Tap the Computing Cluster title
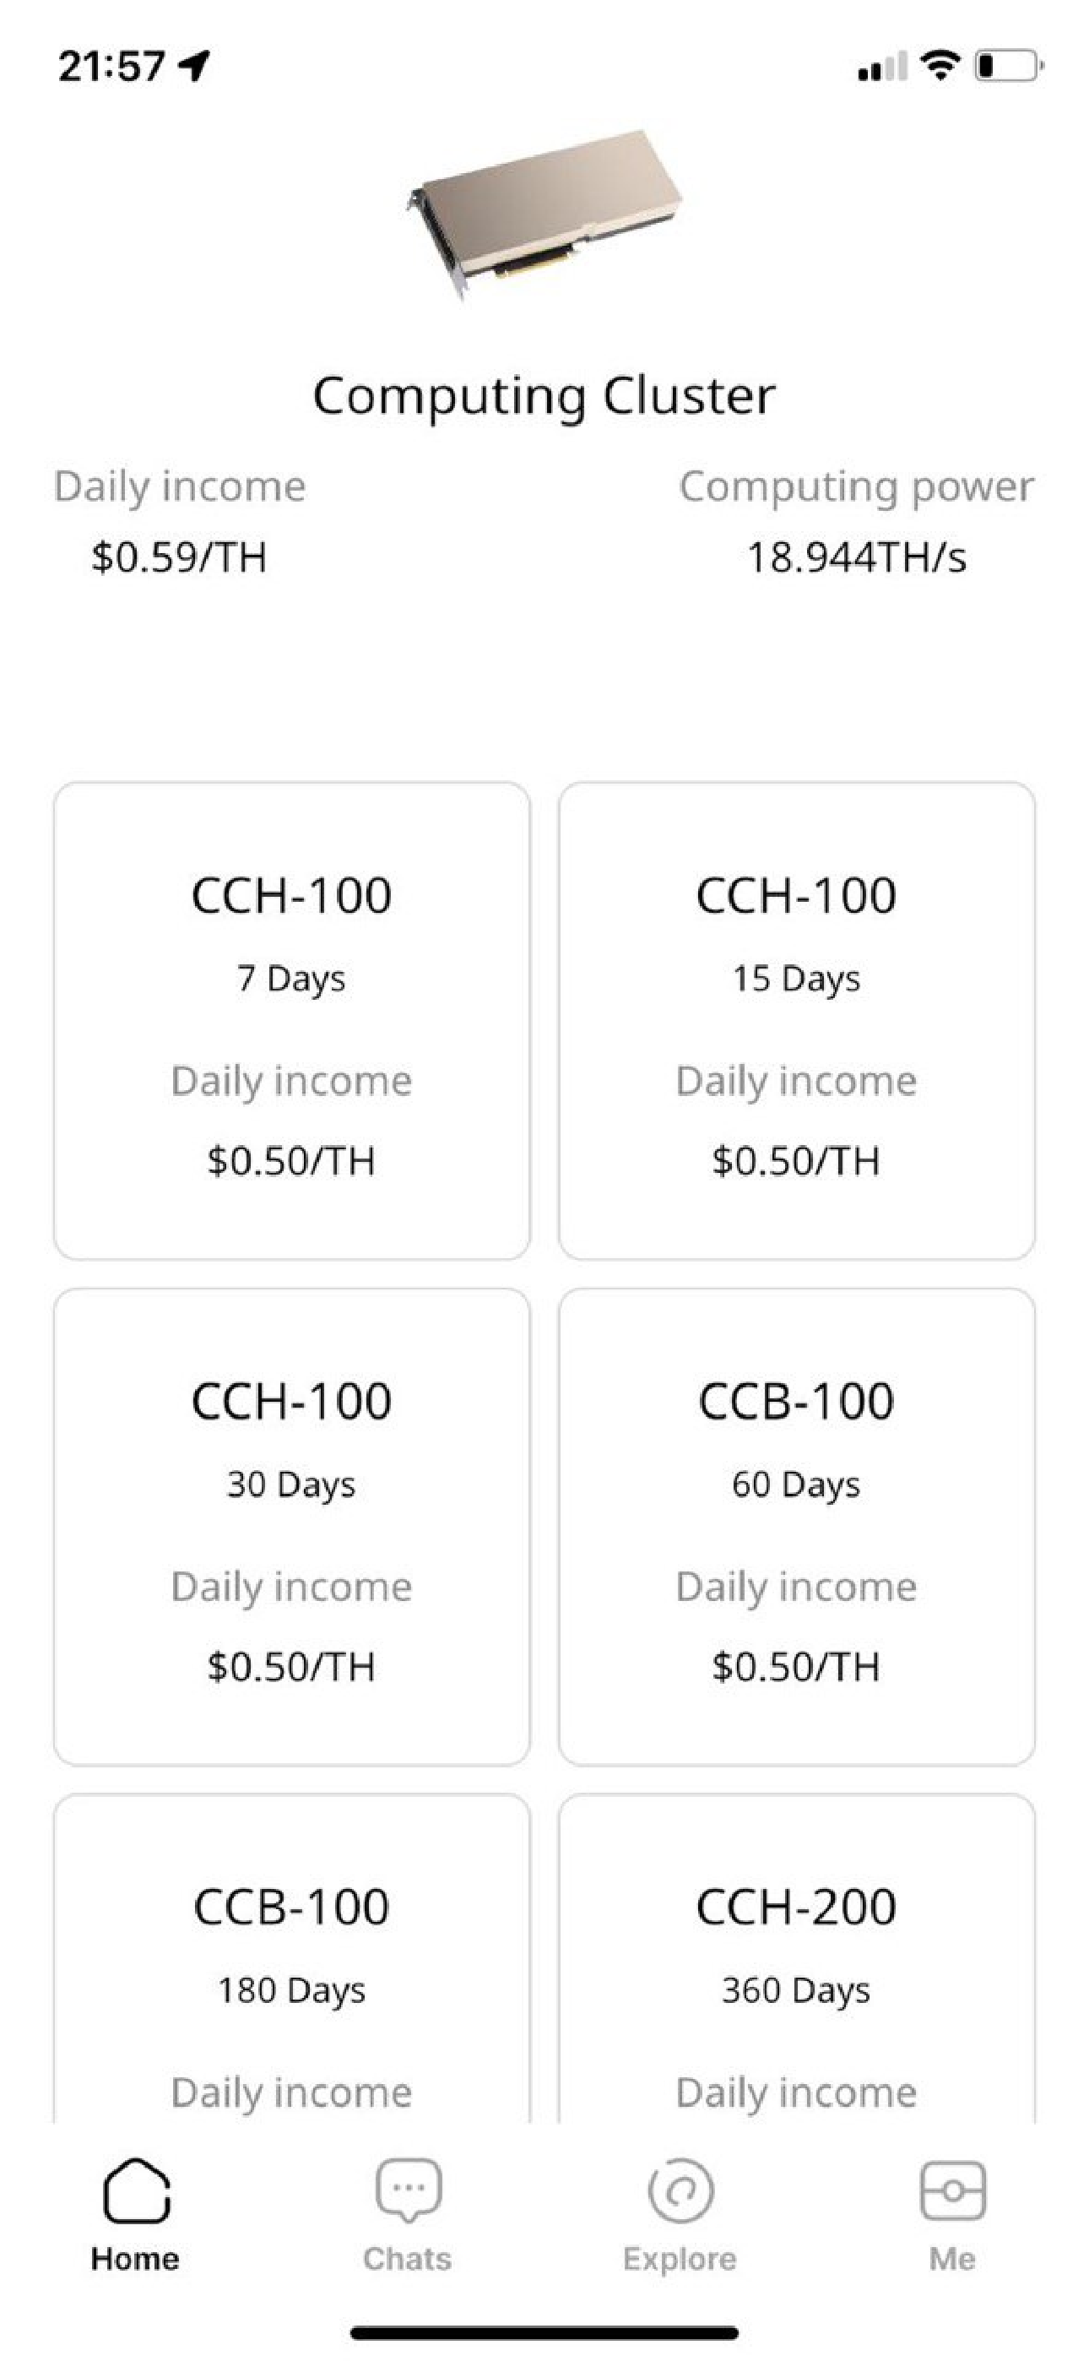This screenshot has width=1089, height=2361. coord(544,396)
